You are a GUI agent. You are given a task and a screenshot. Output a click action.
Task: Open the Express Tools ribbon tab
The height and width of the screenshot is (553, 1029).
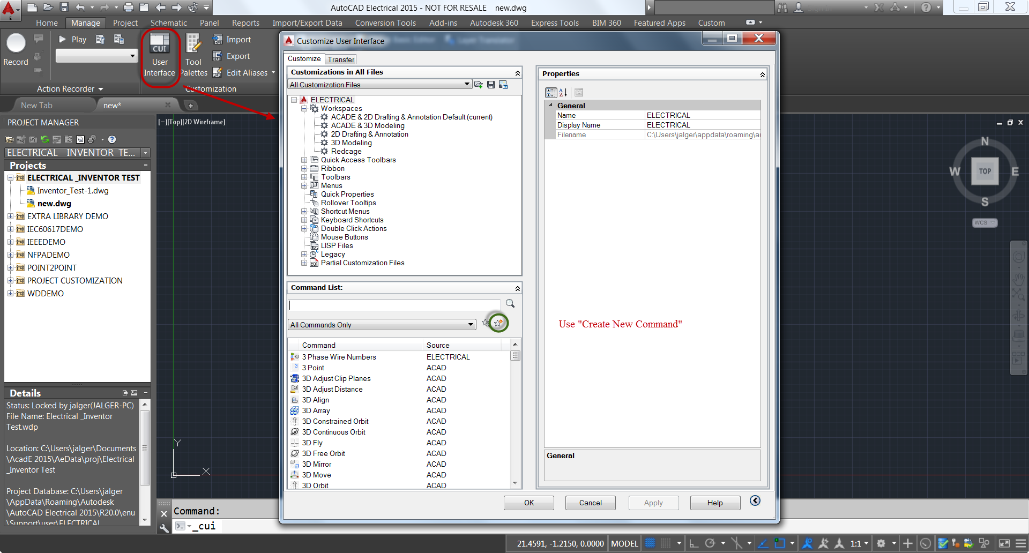(x=555, y=23)
